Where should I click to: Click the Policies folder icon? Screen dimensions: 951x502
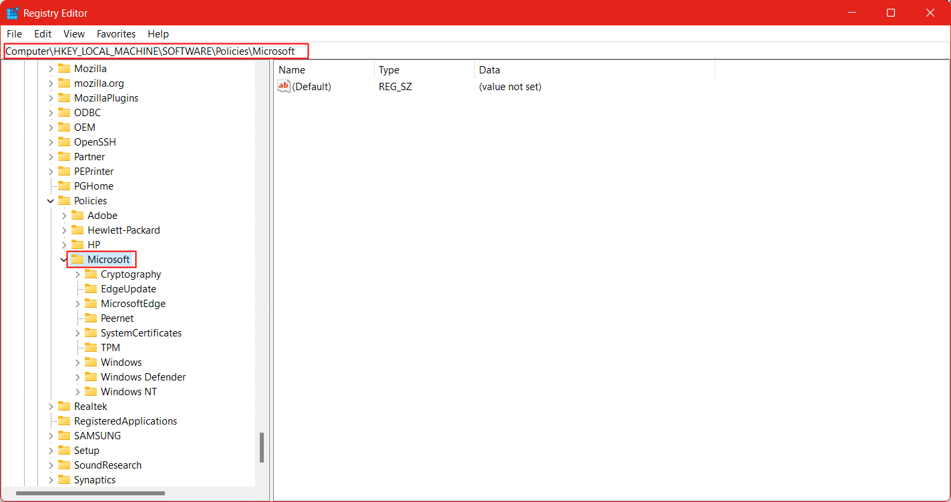click(64, 201)
